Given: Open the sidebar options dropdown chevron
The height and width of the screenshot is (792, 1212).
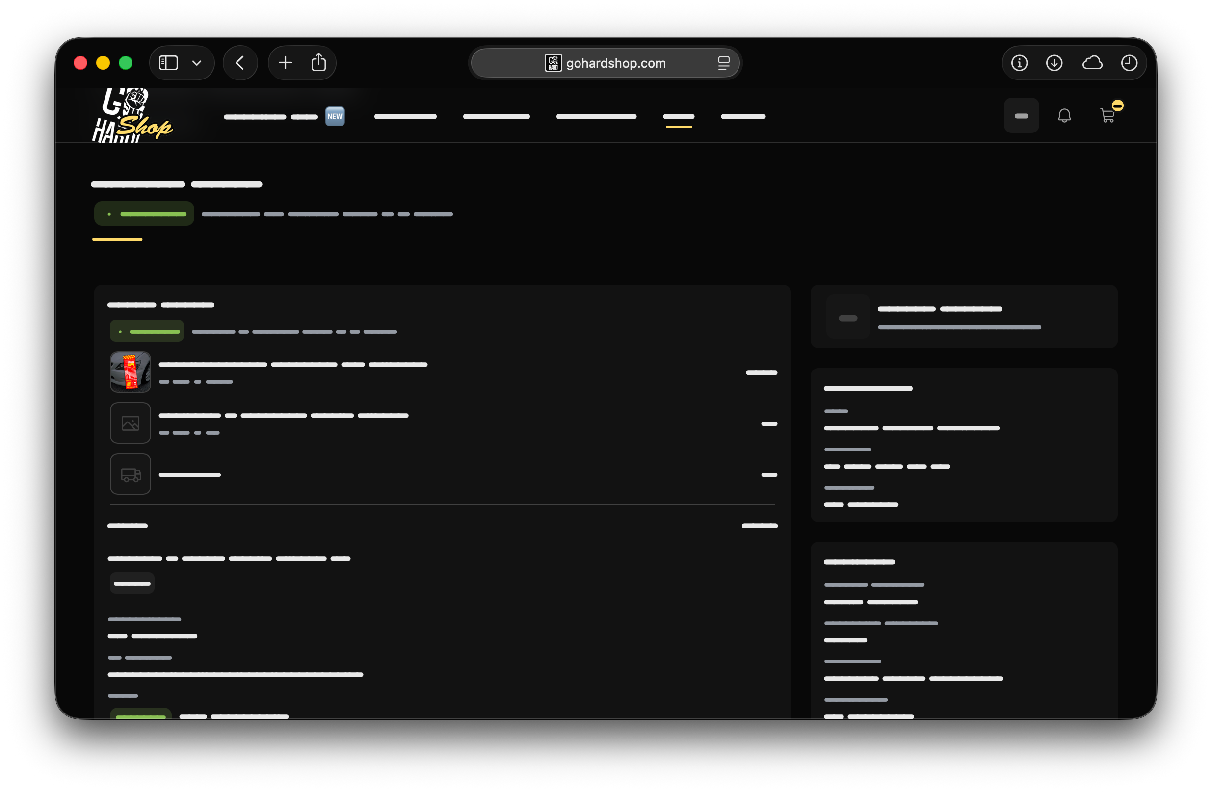Looking at the screenshot, I should click(x=197, y=63).
